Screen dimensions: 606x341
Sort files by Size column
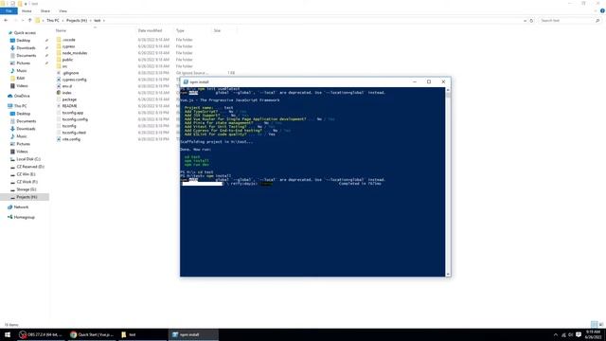point(217,30)
